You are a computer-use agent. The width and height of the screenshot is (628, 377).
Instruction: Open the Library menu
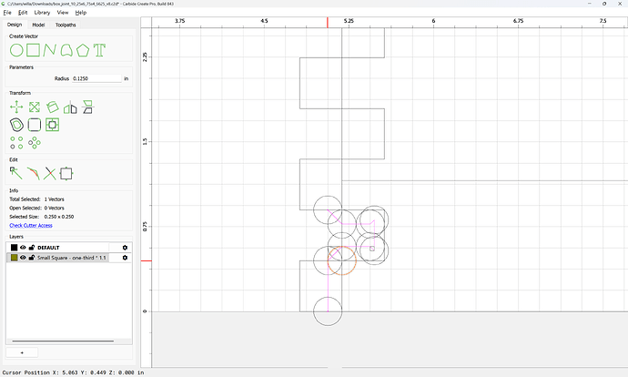point(42,13)
